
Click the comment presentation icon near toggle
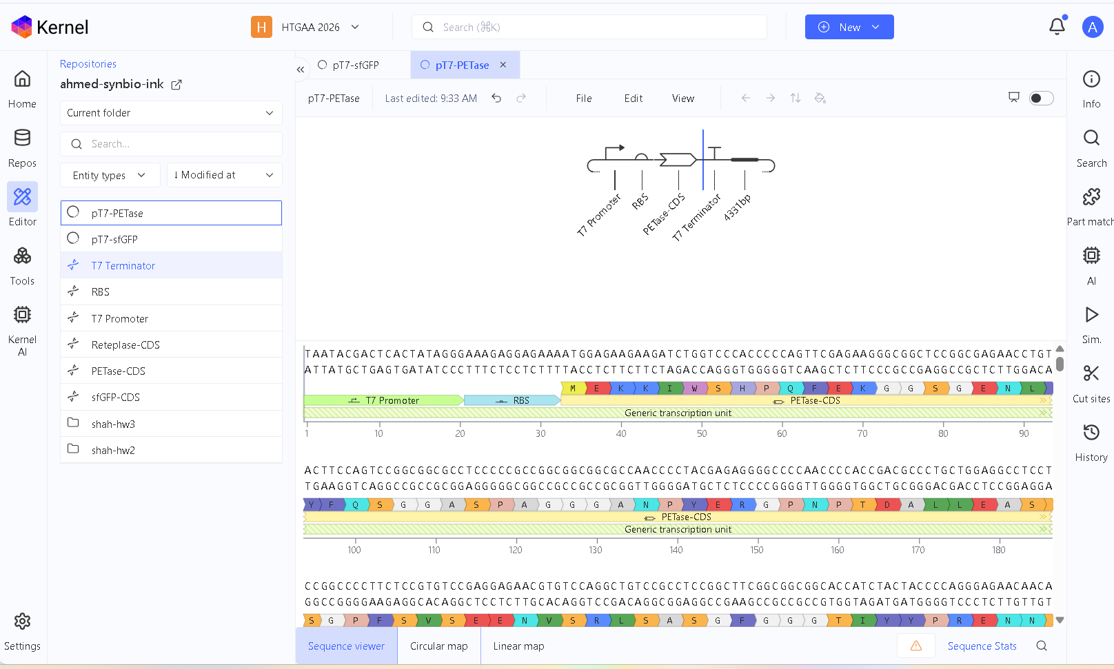coord(1013,98)
